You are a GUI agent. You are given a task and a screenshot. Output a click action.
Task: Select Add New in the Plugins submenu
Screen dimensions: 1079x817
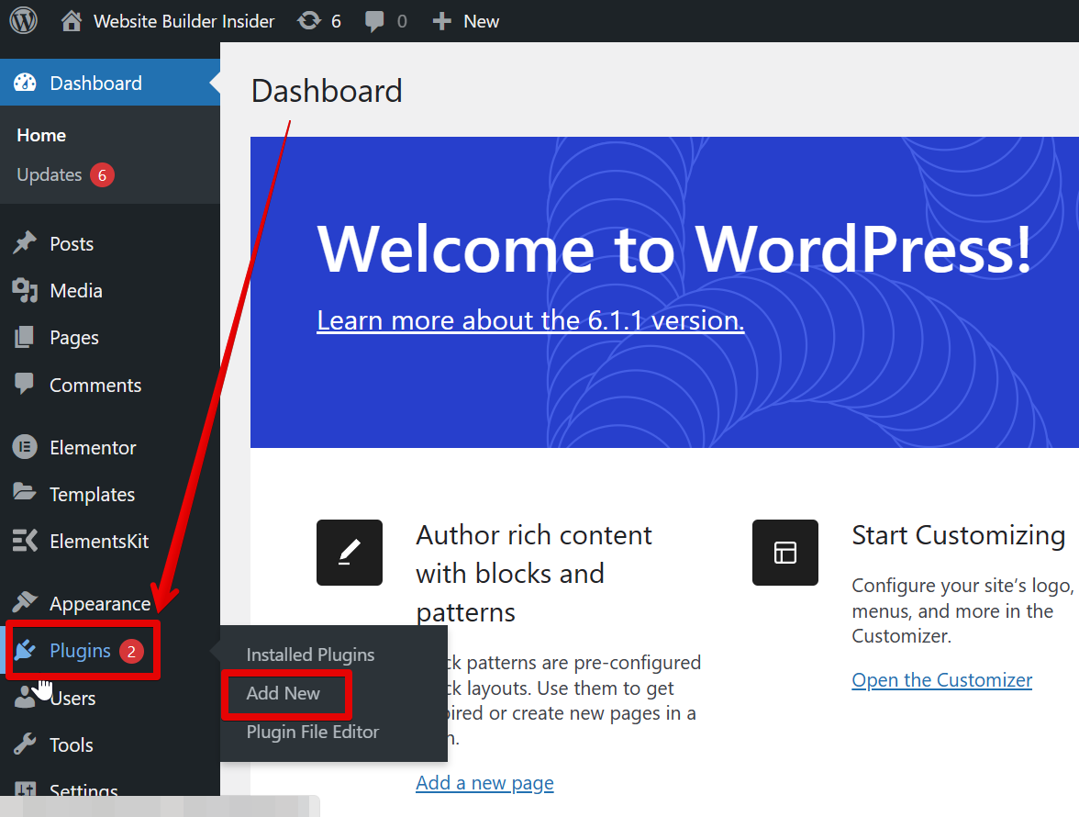[x=284, y=694]
